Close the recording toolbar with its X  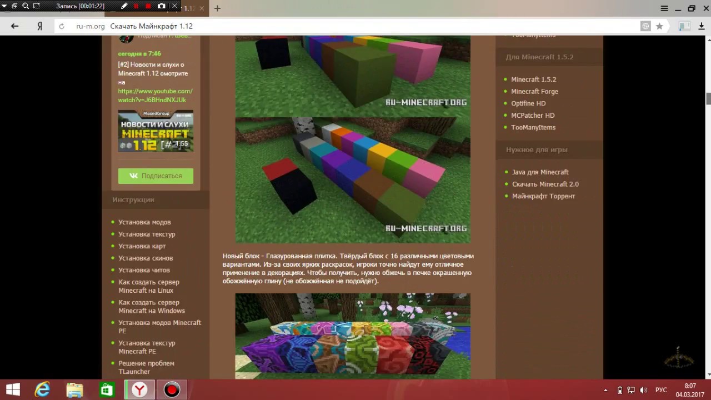pos(174,6)
